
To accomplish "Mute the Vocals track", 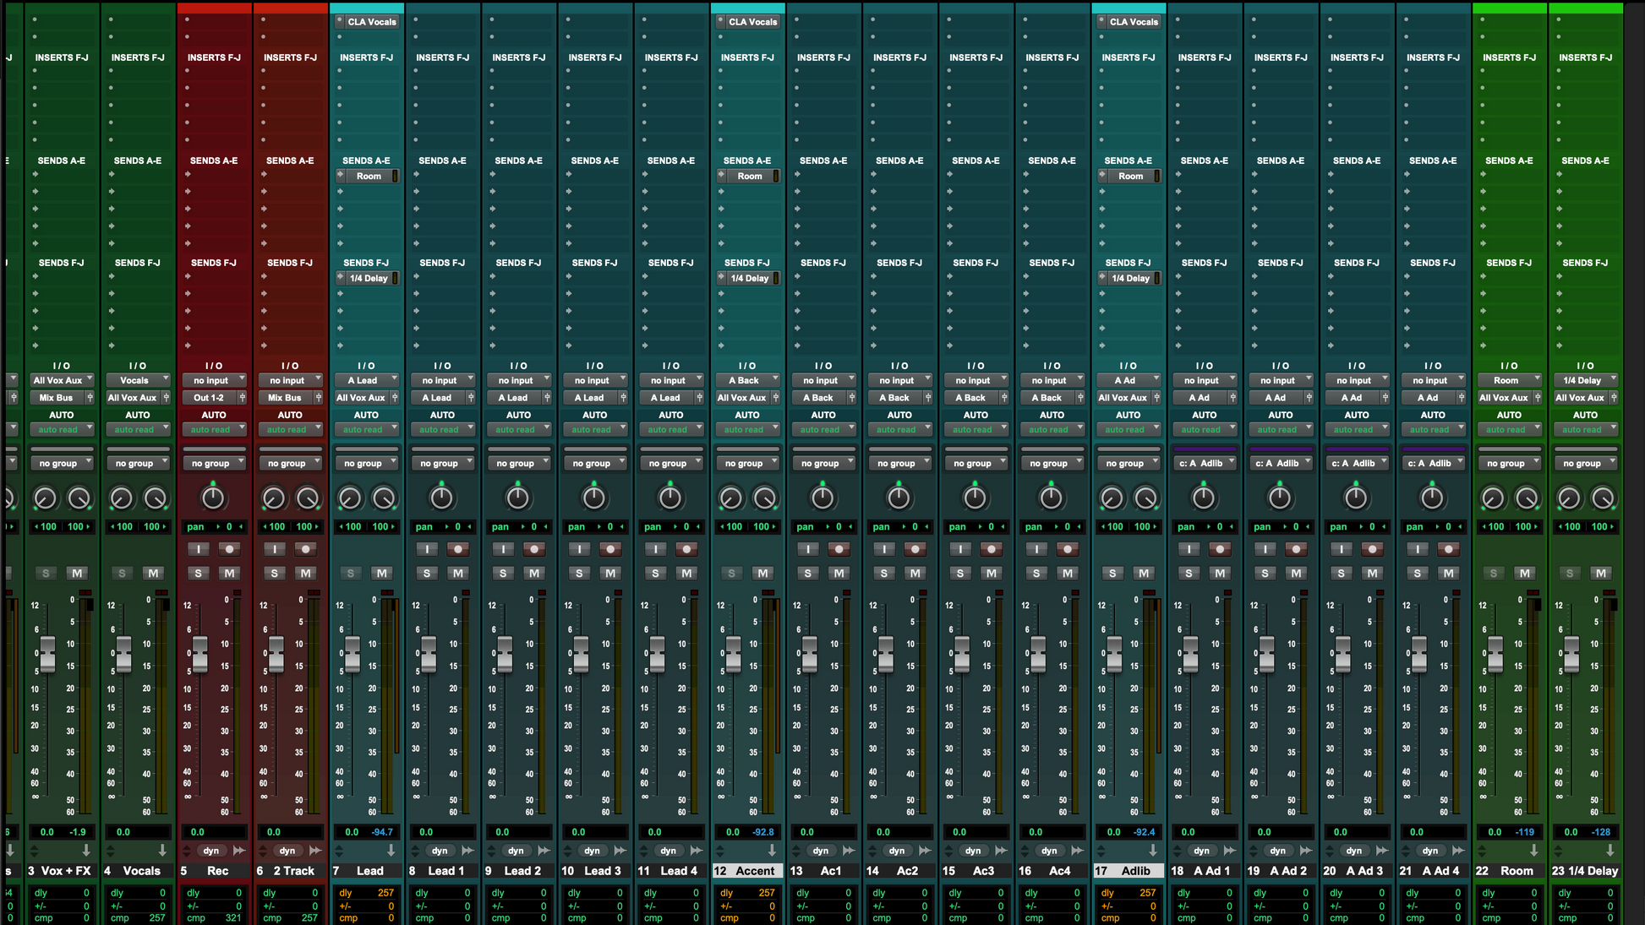I will [x=153, y=574].
